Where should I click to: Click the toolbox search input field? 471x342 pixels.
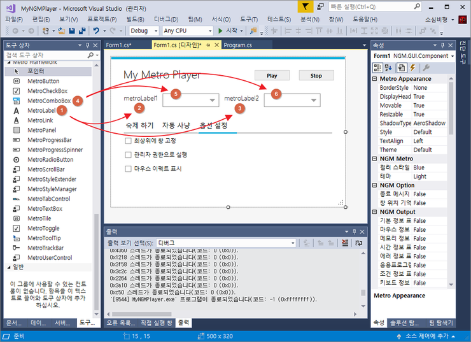(46, 55)
